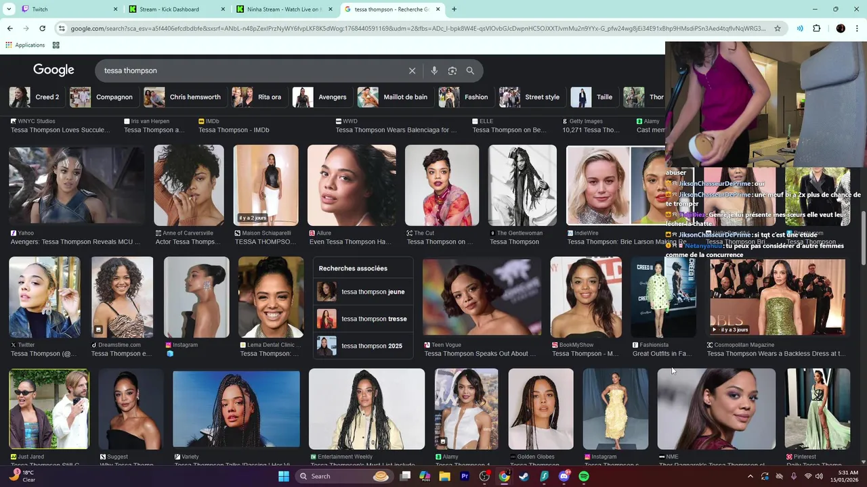Screen dimensions: 867x487
Task: Open Spotify from the taskbar
Action: pyautogui.click(x=584, y=476)
